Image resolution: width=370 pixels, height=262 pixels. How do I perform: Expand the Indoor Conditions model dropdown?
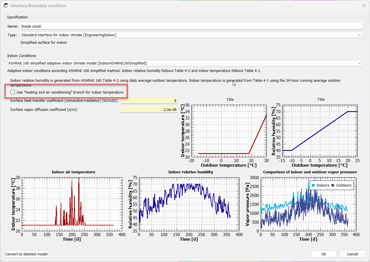185,63
